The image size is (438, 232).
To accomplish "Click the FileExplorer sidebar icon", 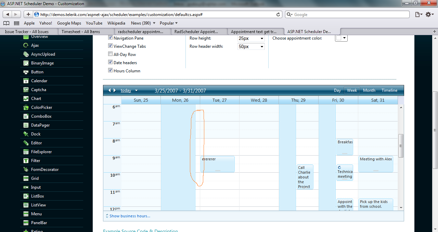I will 26,152.
